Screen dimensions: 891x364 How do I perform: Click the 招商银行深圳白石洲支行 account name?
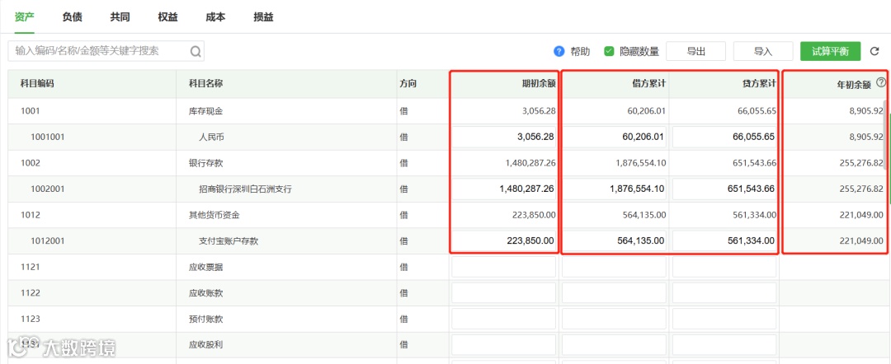[x=245, y=189]
